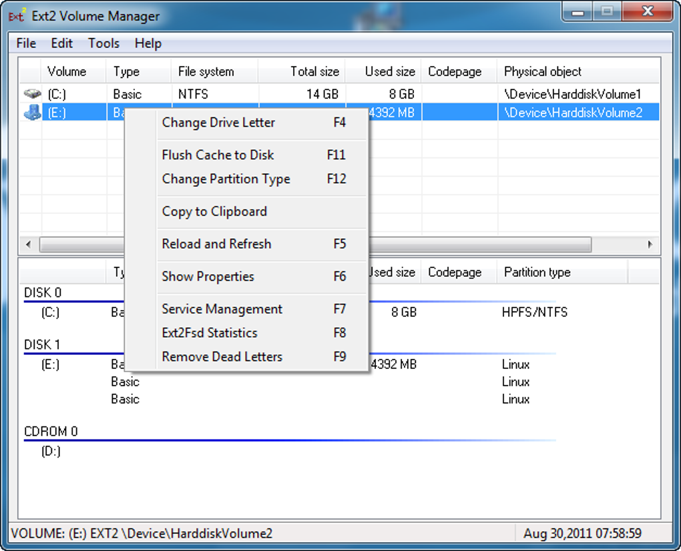681x551 pixels.
Task: Choose Copy to Clipboard
Action: click(x=254, y=211)
